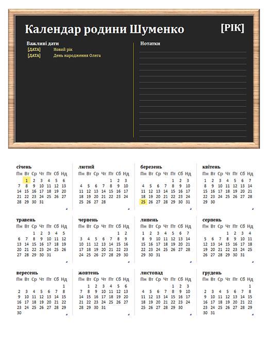Image resolution: width=268 pixels, height=349 pixels.
Task: Click the 'липень' month heading
Action: (149, 220)
